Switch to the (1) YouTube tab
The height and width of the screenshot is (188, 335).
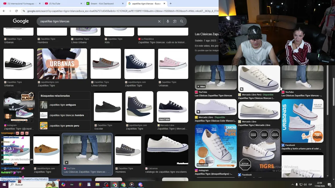(x=63, y=4)
